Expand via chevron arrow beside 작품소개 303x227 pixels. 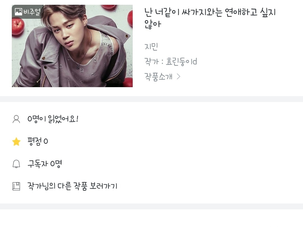(x=178, y=77)
